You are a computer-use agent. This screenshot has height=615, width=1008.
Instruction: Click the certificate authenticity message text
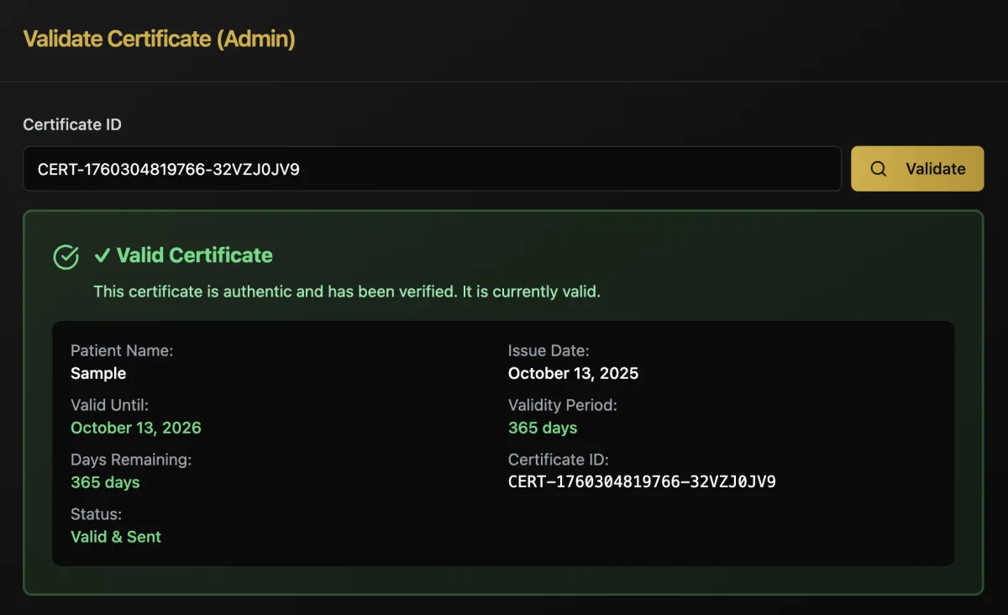(347, 292)
